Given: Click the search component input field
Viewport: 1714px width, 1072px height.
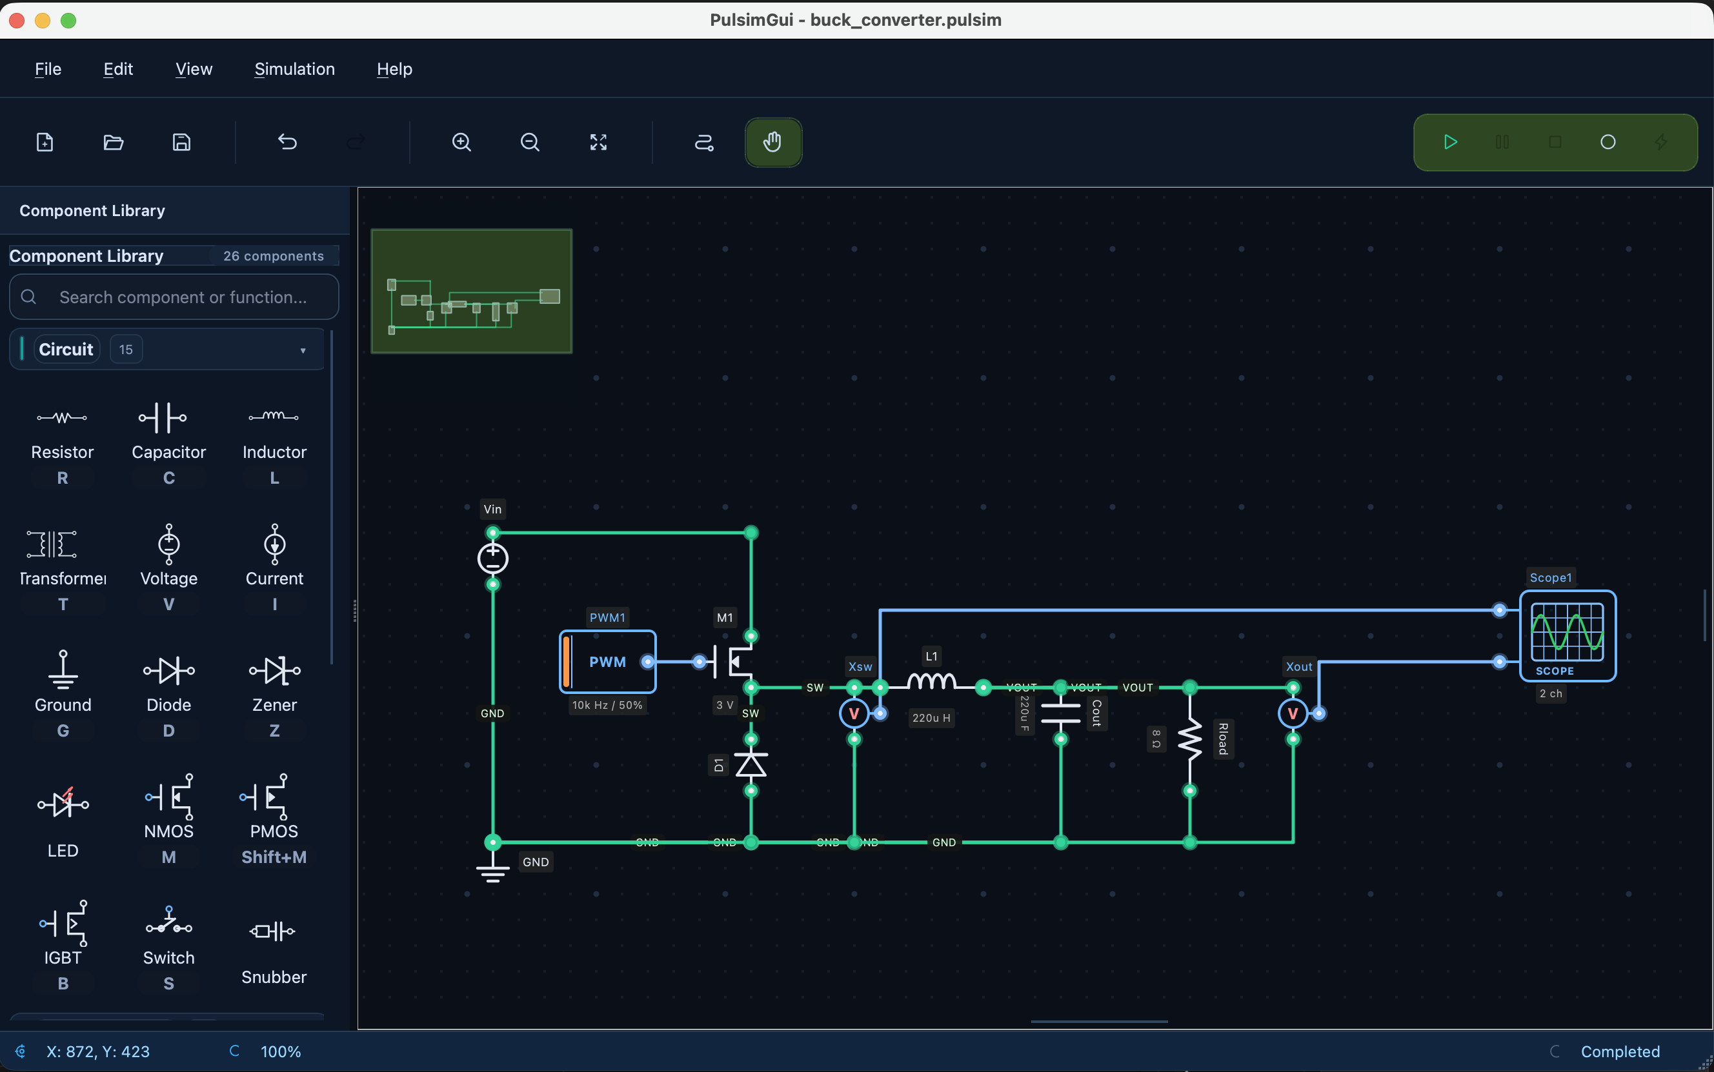Looking at the screenshot, I should (x=174, y=296).
